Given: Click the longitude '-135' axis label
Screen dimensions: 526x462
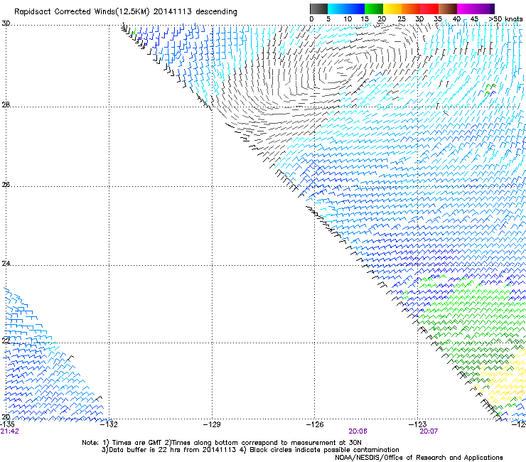Looking at the screenshot, I should [x=7, y=424].
